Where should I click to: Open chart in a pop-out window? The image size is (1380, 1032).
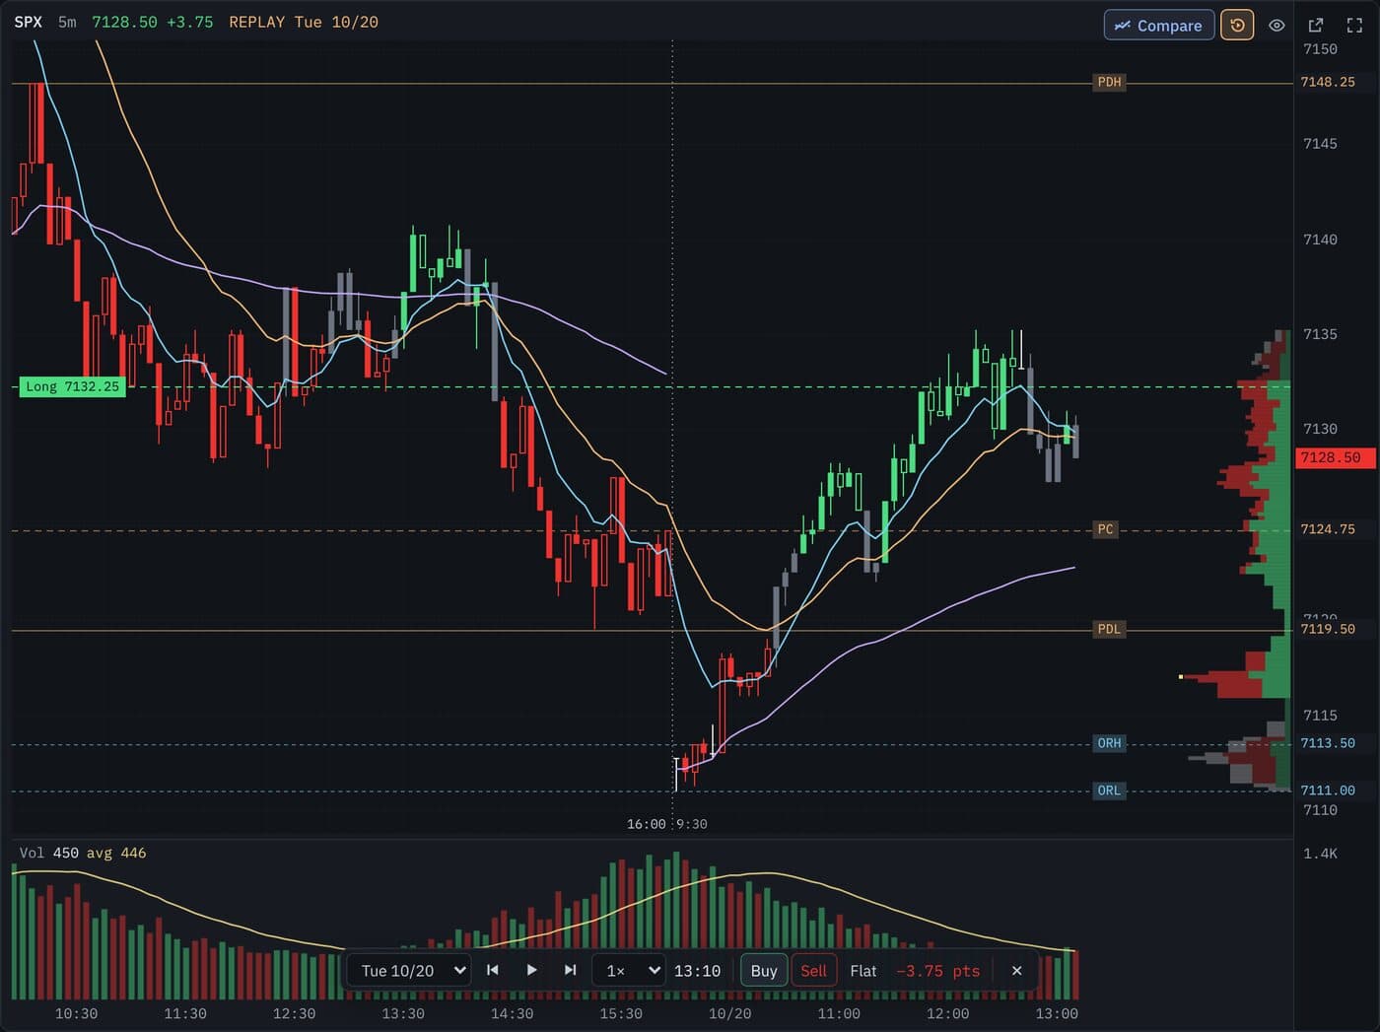click(x=1315, y=26)
